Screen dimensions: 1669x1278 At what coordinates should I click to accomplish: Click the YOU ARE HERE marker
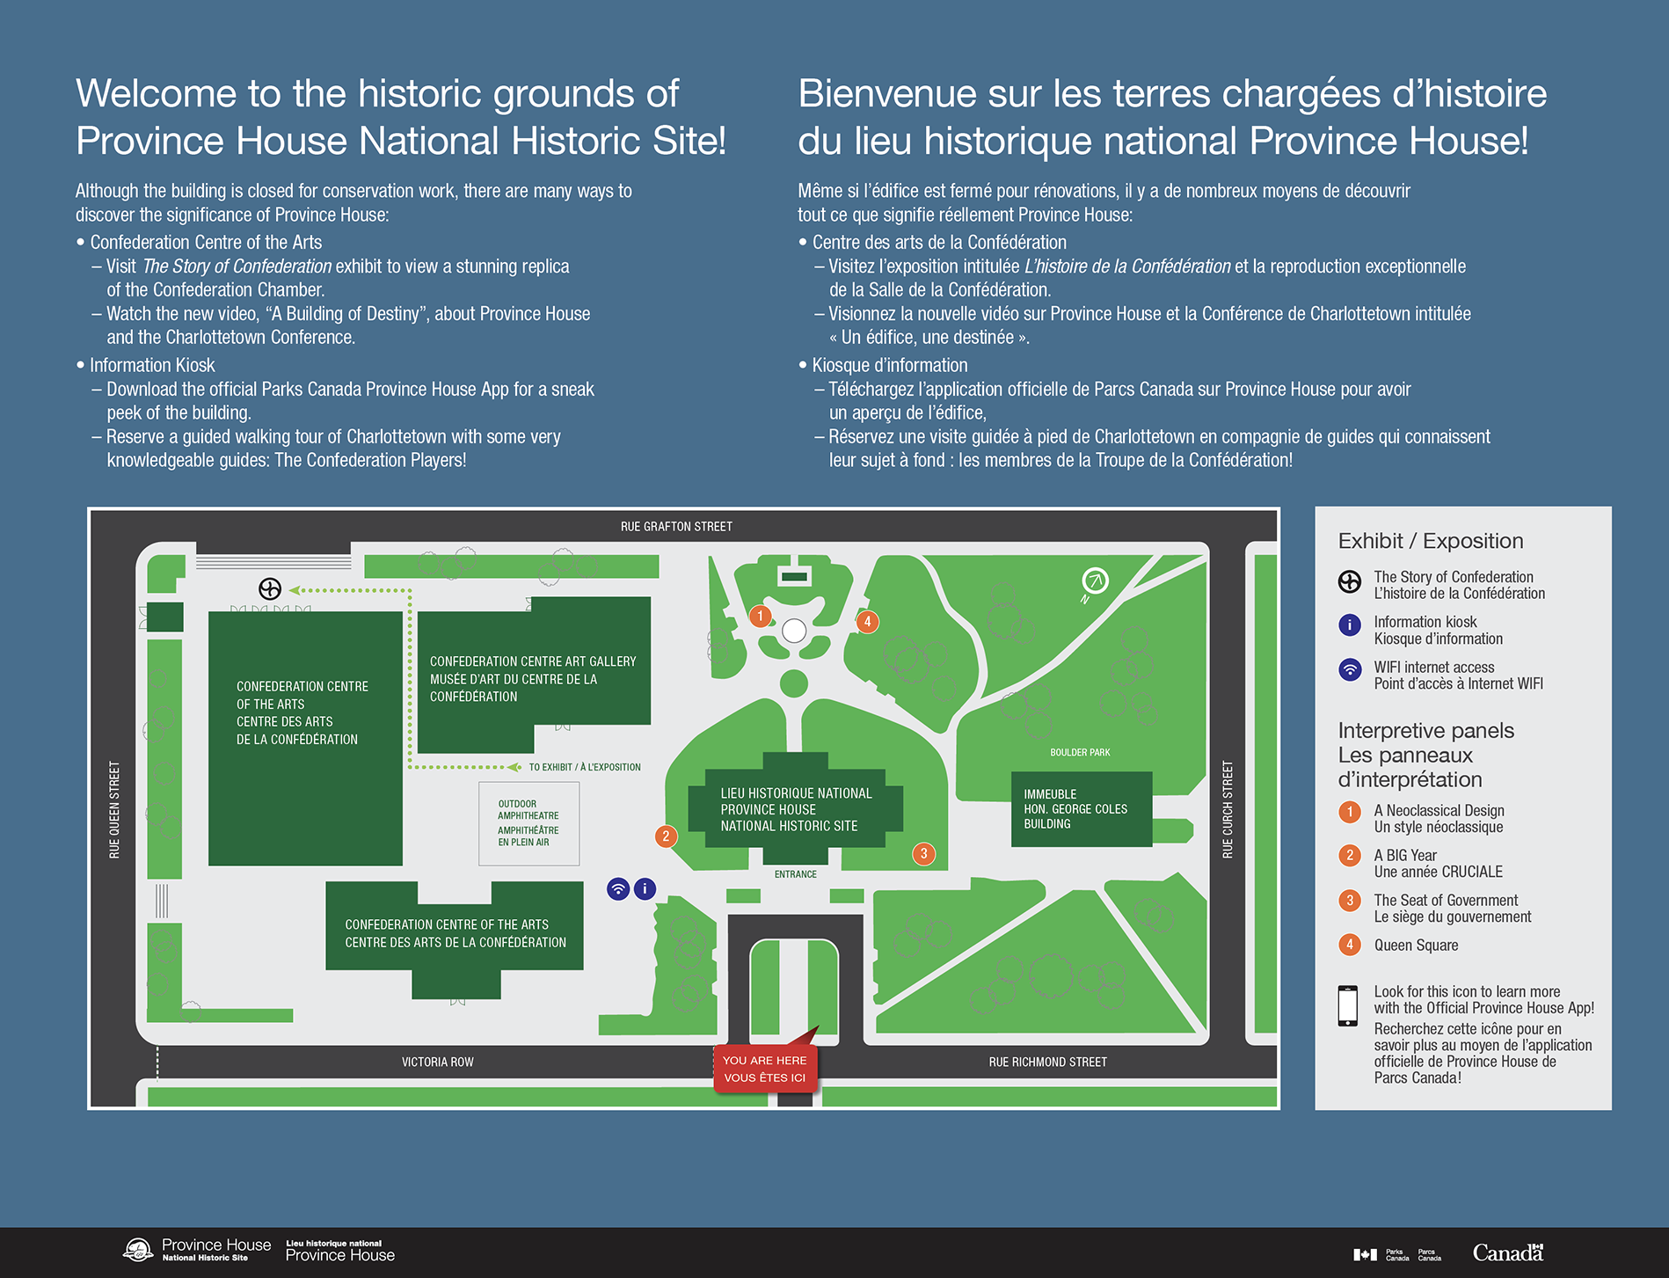(765, 1069)
